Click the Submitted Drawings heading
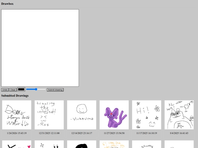The image size is (198, 148). tap(15, 96)
